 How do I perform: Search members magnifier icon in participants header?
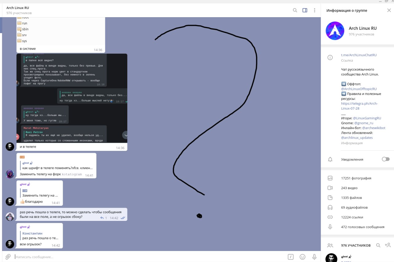tap(378, 245)
